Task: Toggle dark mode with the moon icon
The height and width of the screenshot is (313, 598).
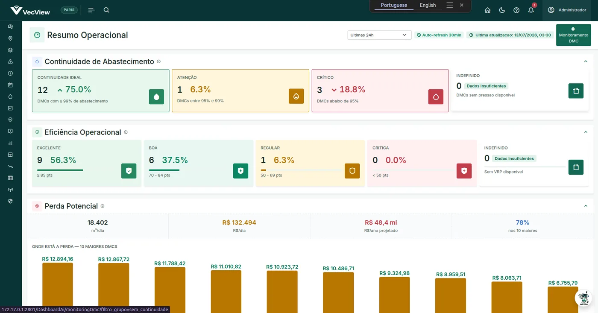Action: (x=502, y=10)
